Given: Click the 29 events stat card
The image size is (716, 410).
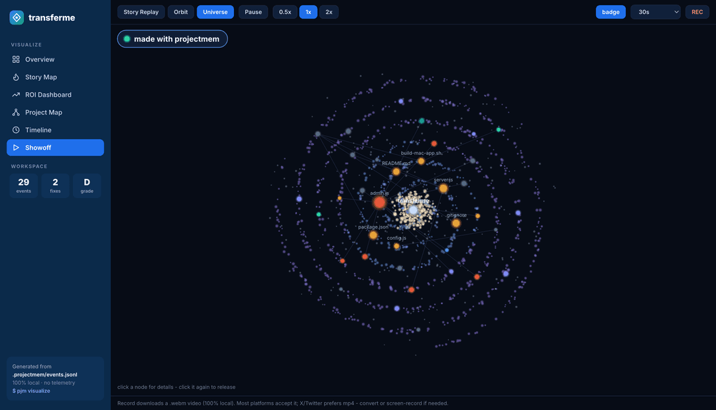Looking at the screenshot, I should click(24, 185).
